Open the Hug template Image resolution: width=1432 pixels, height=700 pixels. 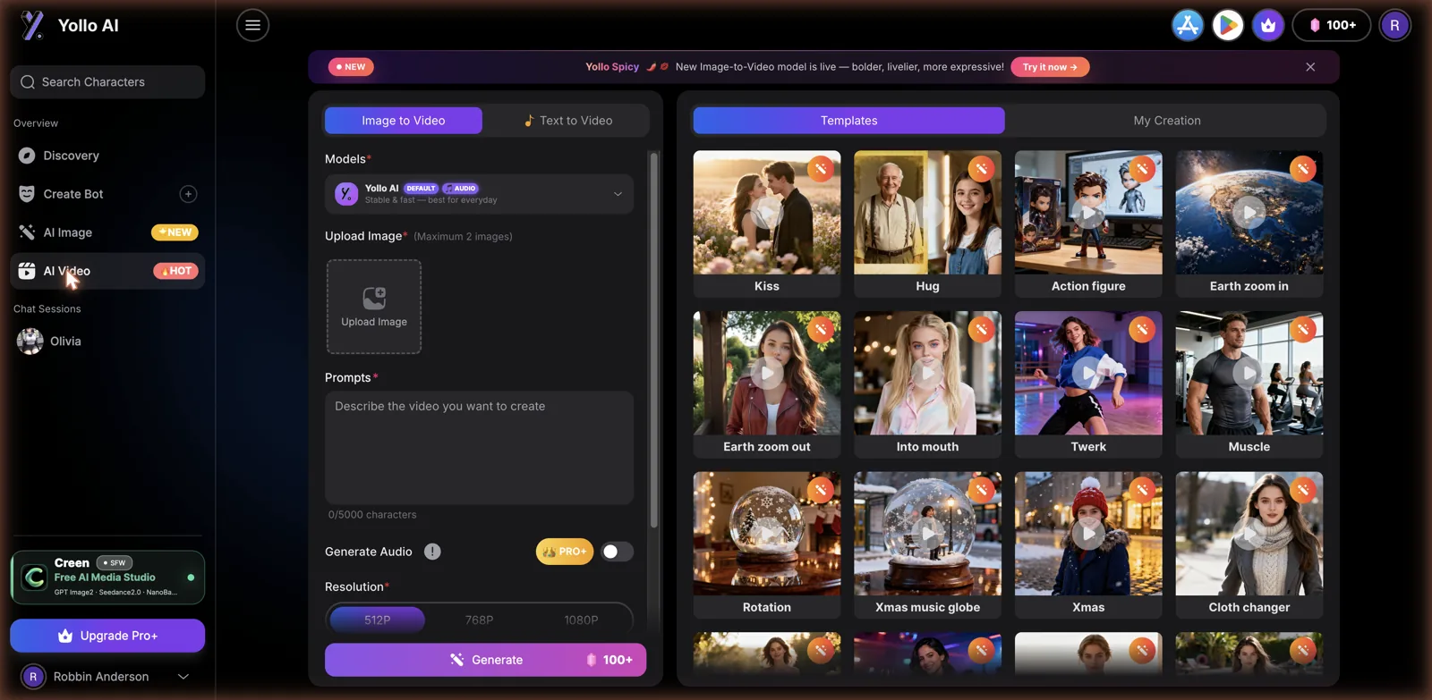[927, 223]
